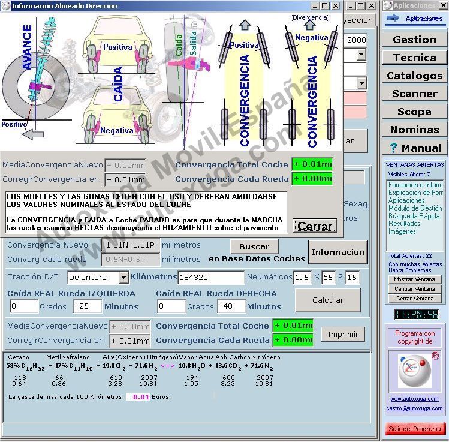Click the Caída Positiva car diagram
This screenshot has height=442, width=449.
tap(117, 46)
